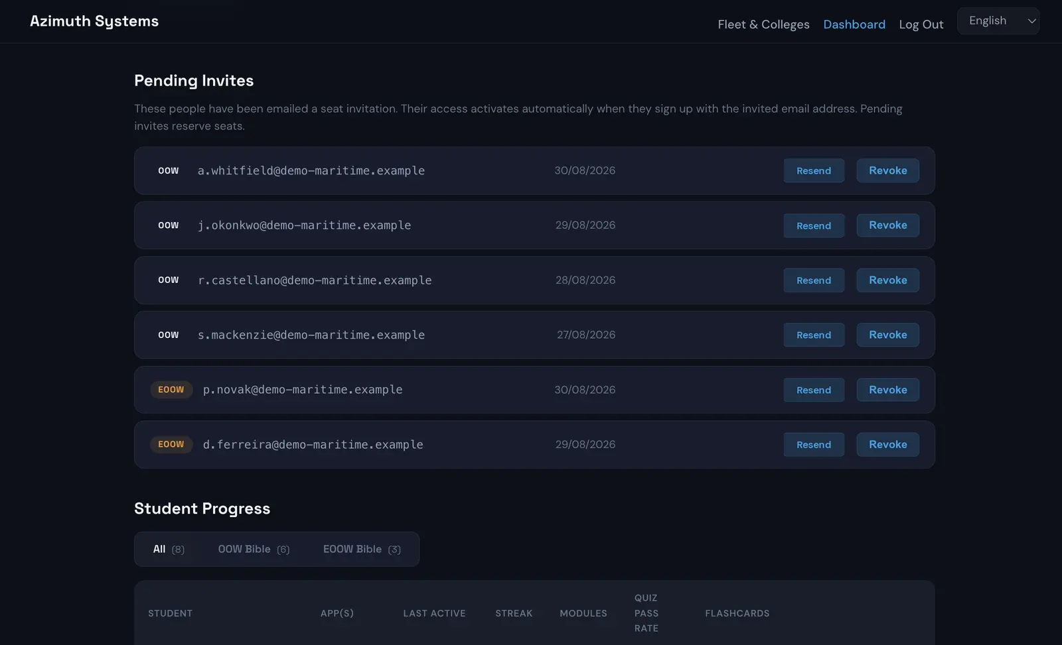
Task: Click the STUDENT column header
Action: (x=170, y=613)
